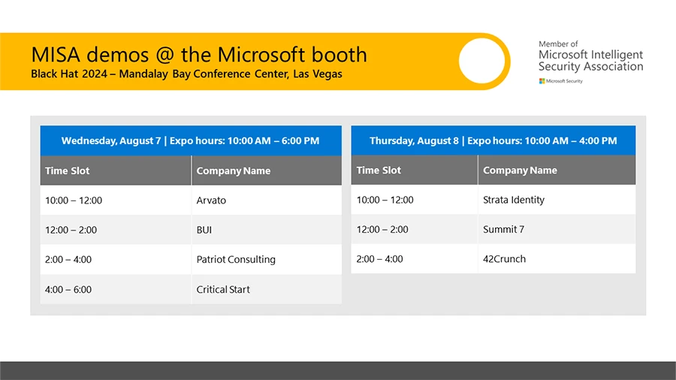Click the 10:00 – 12:00 slot beside Arvato
The width and height of the screenshot is (676, 380).
[x=116, y=201]
